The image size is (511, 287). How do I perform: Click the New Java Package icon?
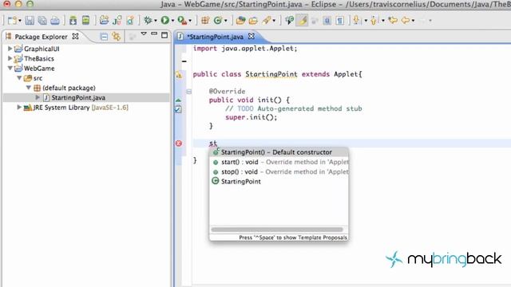[205, 20]
